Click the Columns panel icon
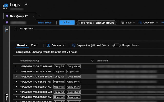This screenshot has height=102, width=164. point(48,45)
